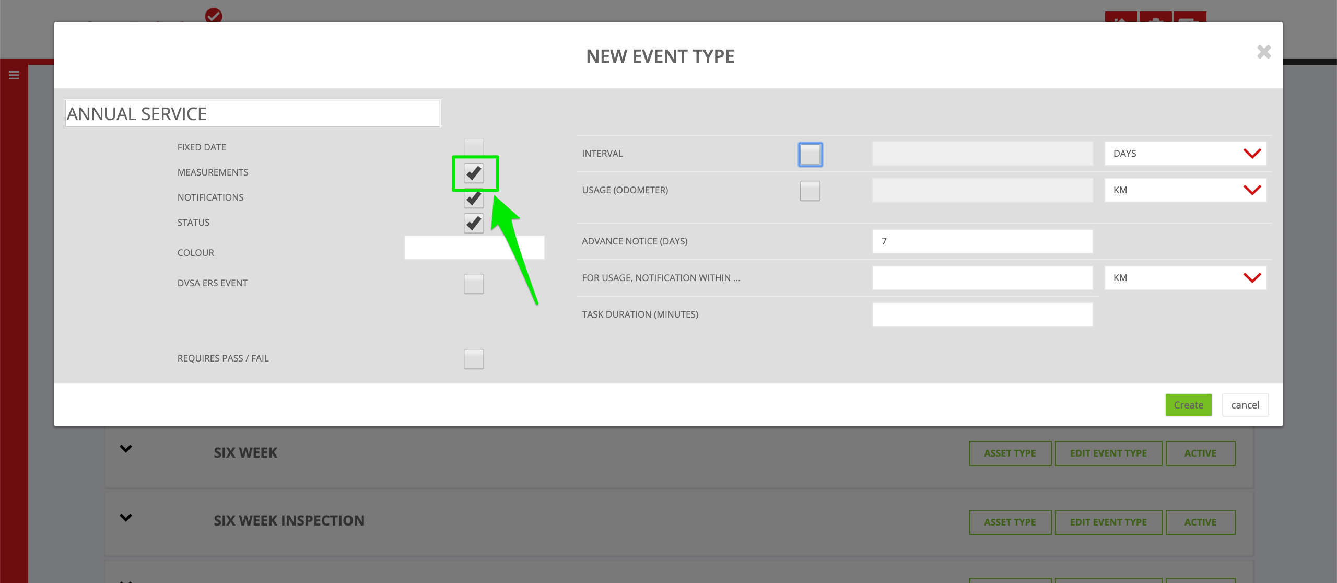
Task: Click the Task Duration (Minutes) field
Action: pos(982,314)
